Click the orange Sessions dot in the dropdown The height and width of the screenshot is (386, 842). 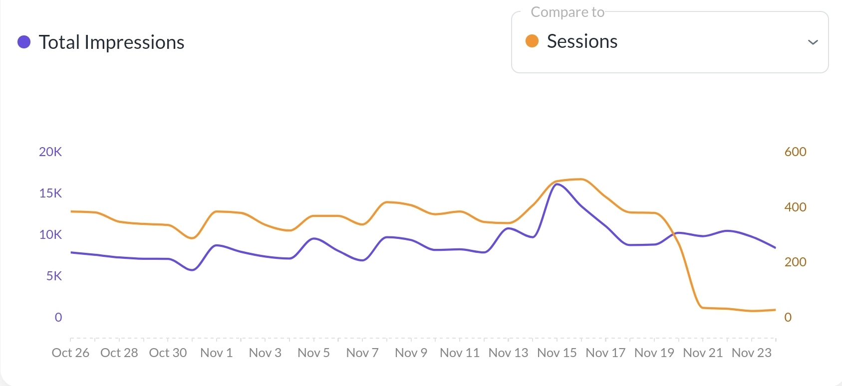tap(532, 41)
